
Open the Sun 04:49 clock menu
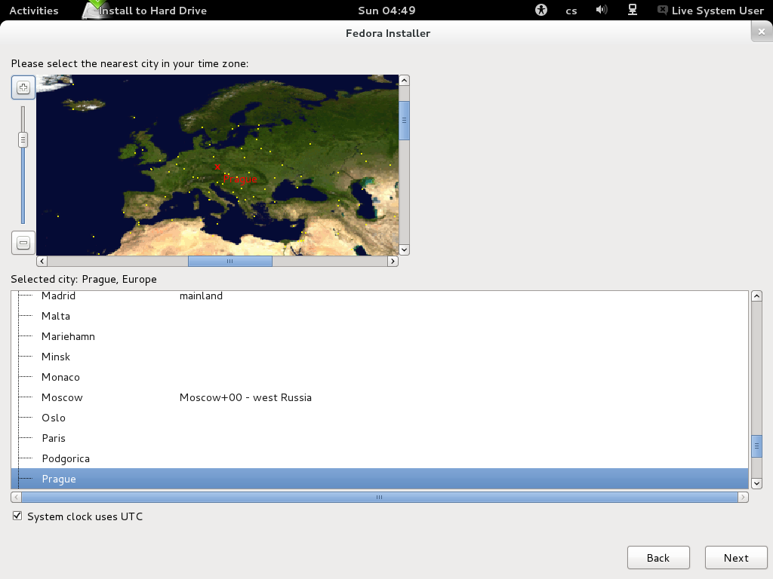point(386,11)
